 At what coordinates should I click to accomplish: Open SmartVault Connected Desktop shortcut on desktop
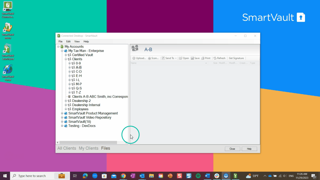point(8,10)
